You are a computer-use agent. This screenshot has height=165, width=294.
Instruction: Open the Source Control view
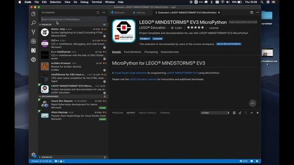(x=34, y=32)
